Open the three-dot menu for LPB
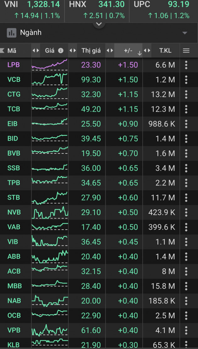 [x=186, y=65]
